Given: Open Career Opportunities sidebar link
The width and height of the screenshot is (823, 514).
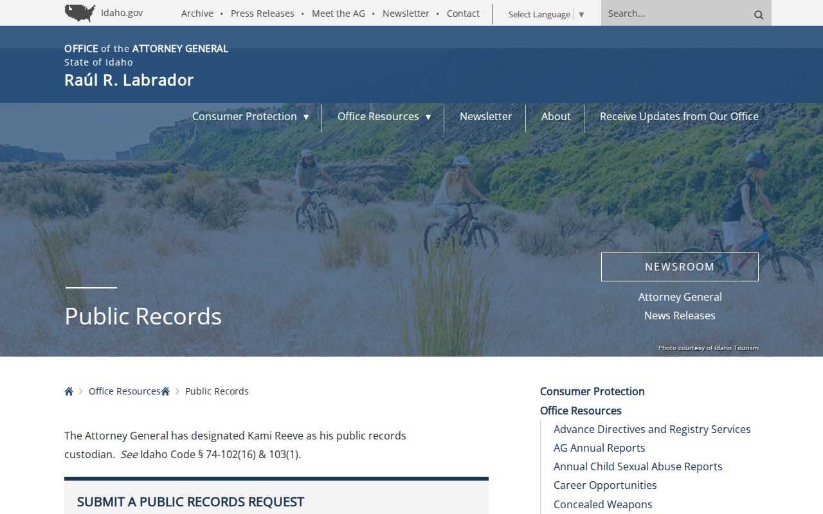Looking at the screenshot, I should (x=605, y=485).
